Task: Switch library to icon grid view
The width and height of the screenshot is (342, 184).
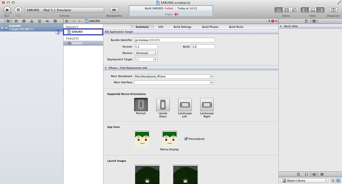Action: (x=333, y=181)
